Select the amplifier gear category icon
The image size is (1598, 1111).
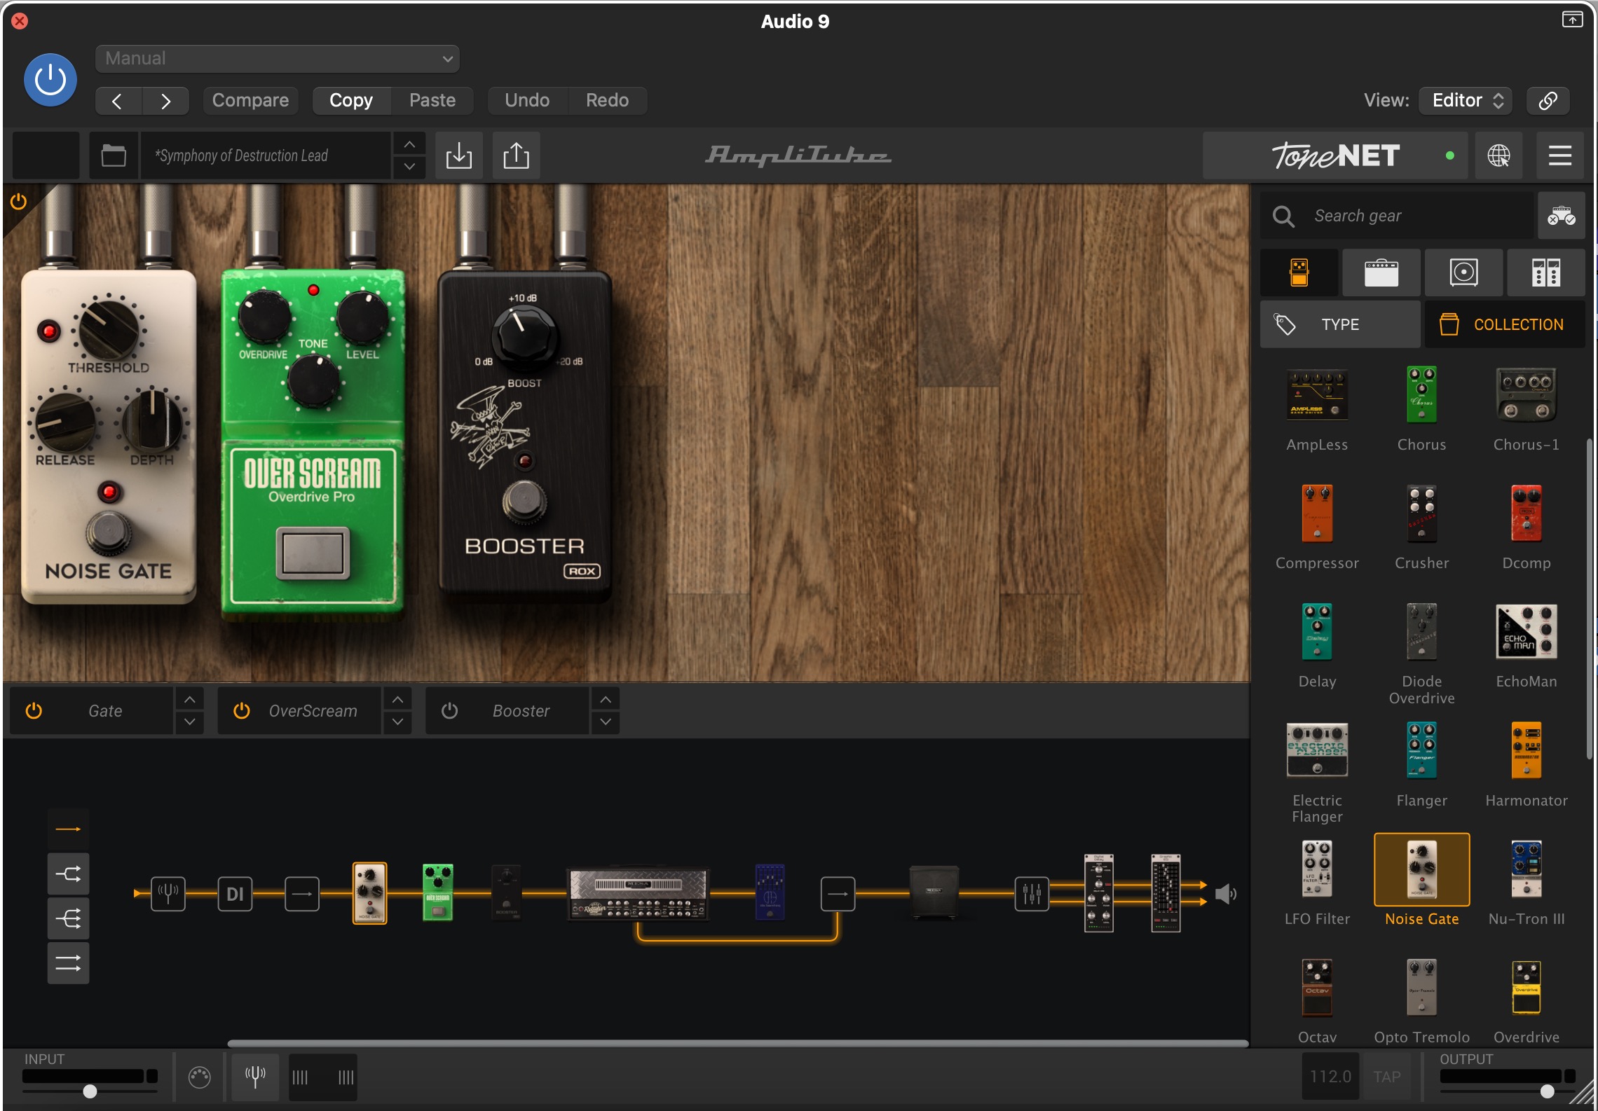tap(1381, 272)
